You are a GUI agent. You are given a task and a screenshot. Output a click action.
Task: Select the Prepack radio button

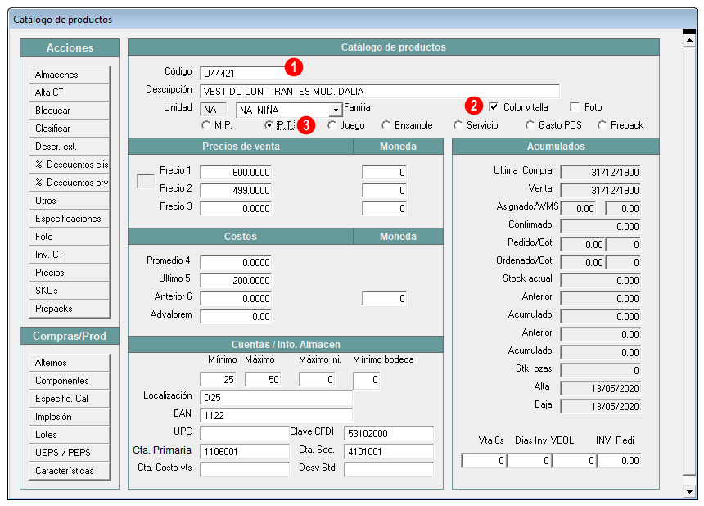click(x=602, y=125)
